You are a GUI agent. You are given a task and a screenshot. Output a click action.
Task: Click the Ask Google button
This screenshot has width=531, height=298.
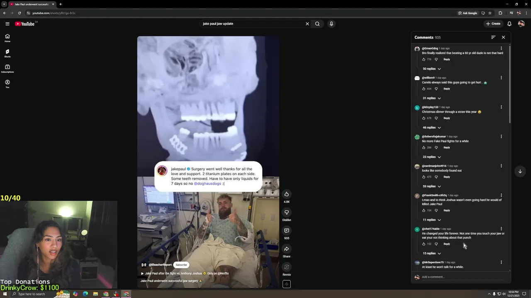click(468, 13)
